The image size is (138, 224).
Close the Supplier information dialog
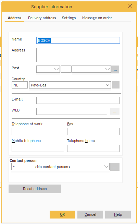[130, 6]
